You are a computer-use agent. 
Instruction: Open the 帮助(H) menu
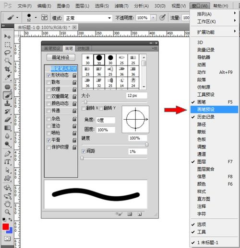click(221, 6)
